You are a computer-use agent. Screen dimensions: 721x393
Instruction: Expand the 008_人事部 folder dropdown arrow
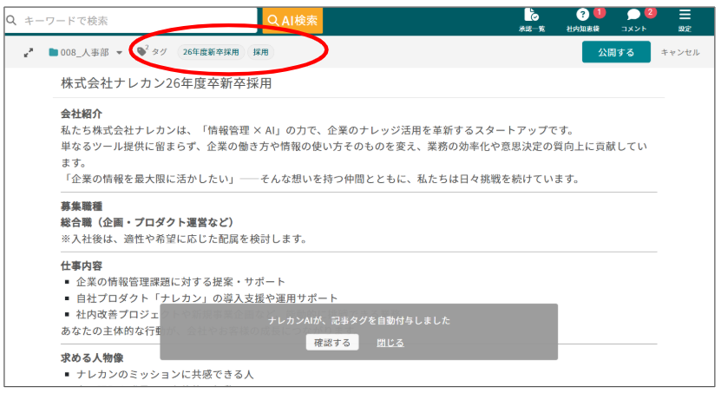(x=119, y=53)
